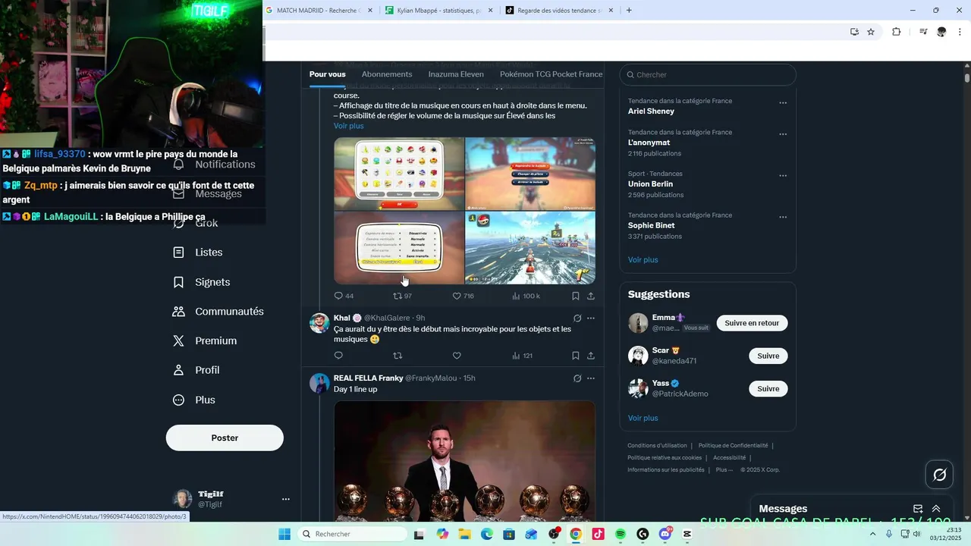Open Chrome profile avatar
This screenshot has height=546, width=971.
click(941, 32)
